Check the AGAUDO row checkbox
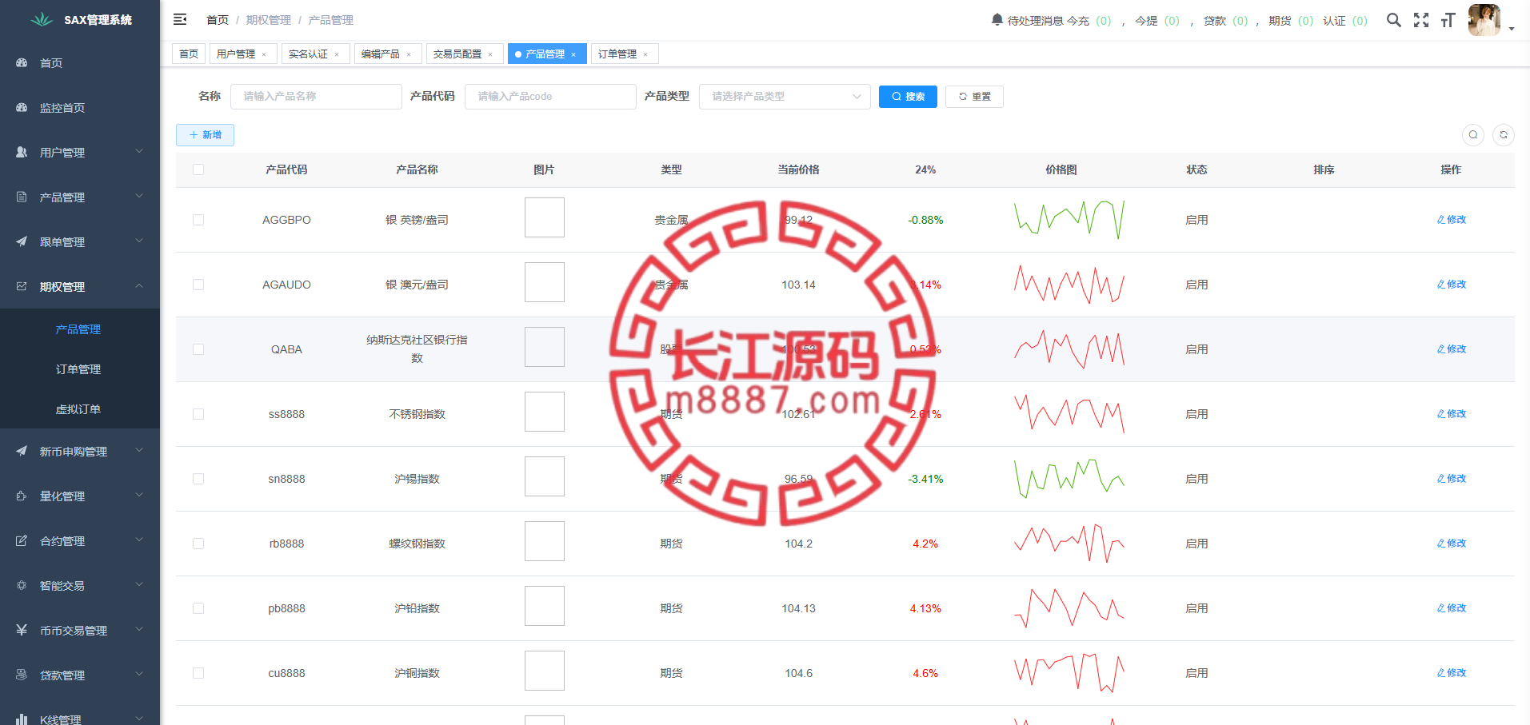 click(198, 285)
